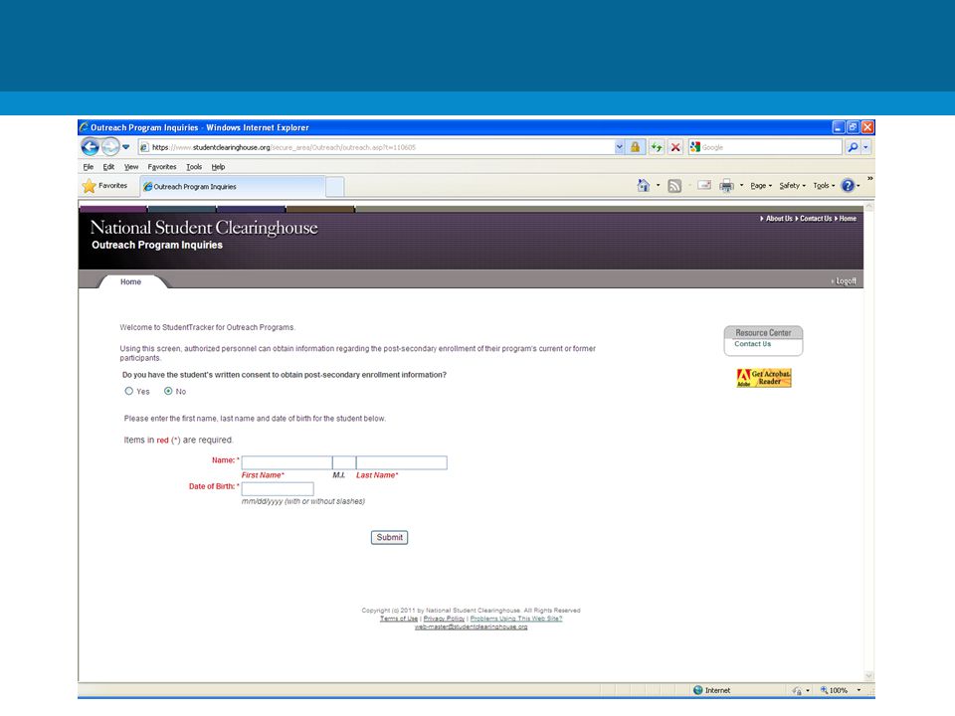
Task: Open the Favorites menu
Action: [162, 167]
